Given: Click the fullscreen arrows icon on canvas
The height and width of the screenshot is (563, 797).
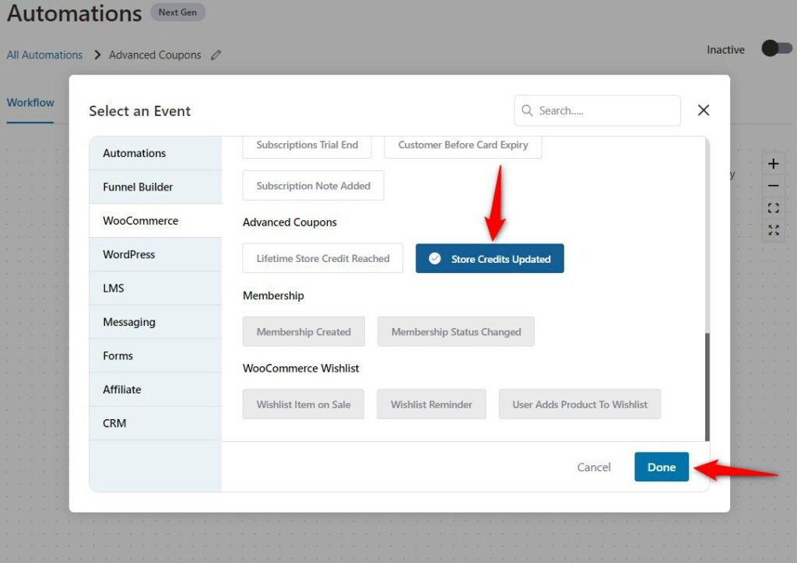Looking at the screenshot, I should click(x=773, y=230).
